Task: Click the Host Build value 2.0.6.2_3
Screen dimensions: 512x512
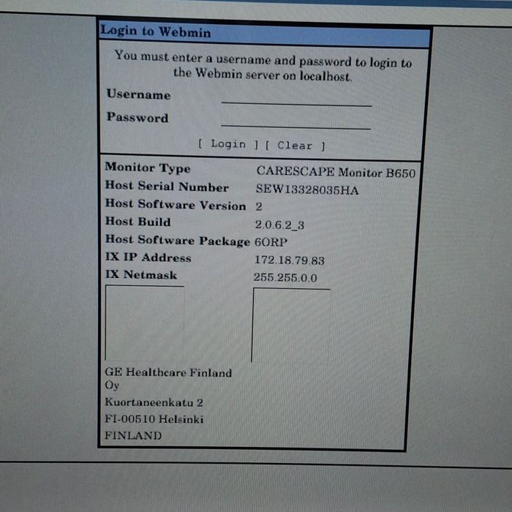Action: [x=279, y=225]
